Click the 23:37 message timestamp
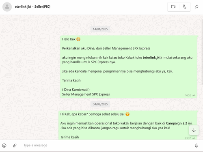 click(x=188, y=138)
